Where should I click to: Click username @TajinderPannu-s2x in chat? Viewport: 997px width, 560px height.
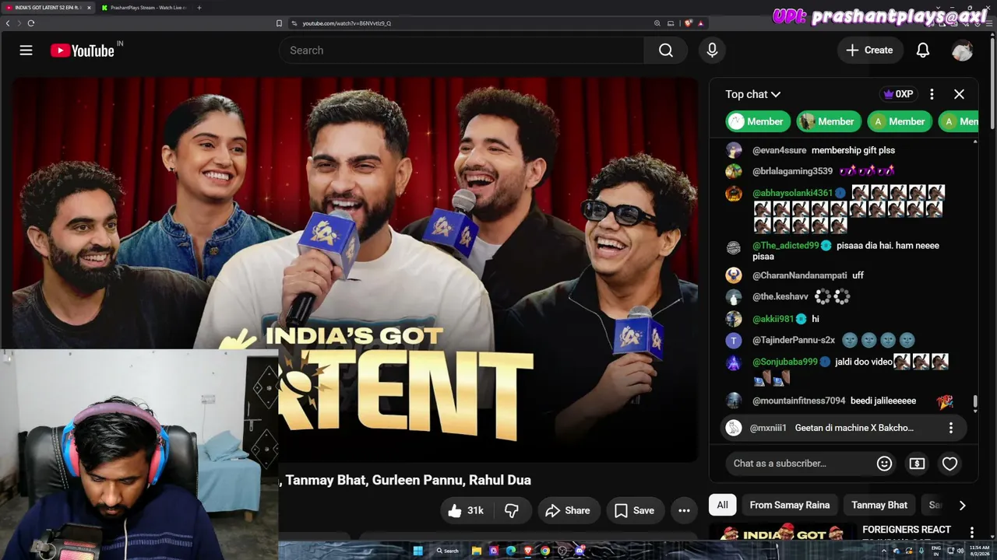coord(794,340)
